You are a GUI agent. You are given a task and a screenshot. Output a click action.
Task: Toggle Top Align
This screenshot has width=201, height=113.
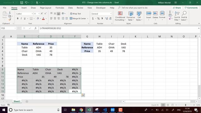(51, 13)
